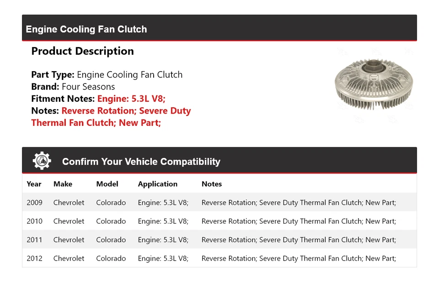Click the gear compatibility icon
439x282 pixels.
point(42,161)
